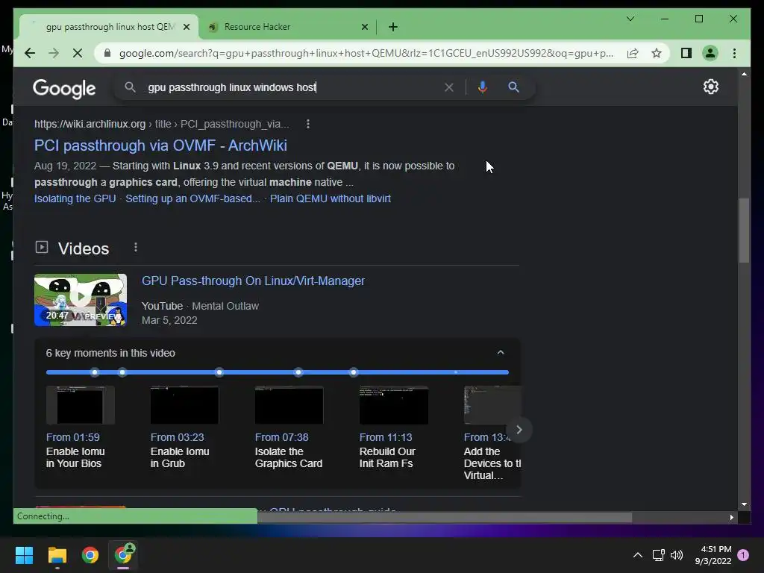
Task: Play the GPU Pass-through video thumbnail
Action: click(81, 300)
